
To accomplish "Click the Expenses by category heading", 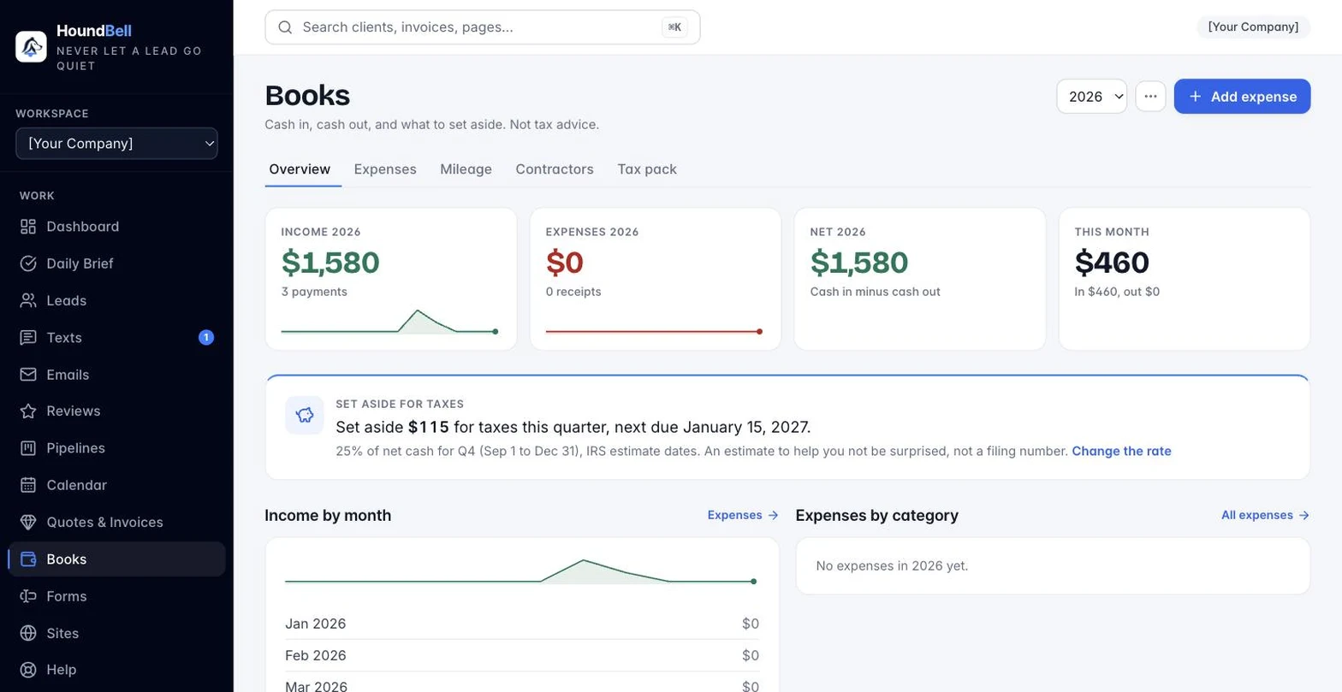I will pos(876,515).
